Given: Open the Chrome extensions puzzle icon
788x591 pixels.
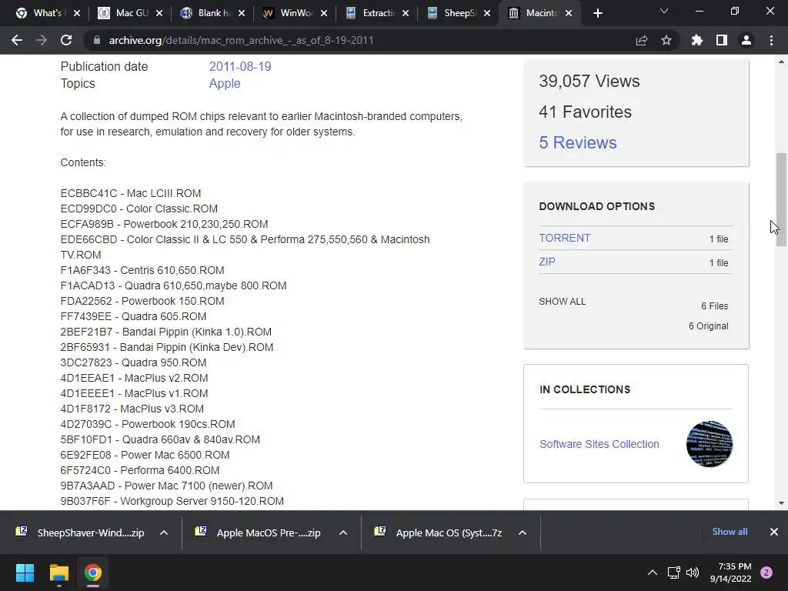Looking at the screenshot, I should (697, 40).
